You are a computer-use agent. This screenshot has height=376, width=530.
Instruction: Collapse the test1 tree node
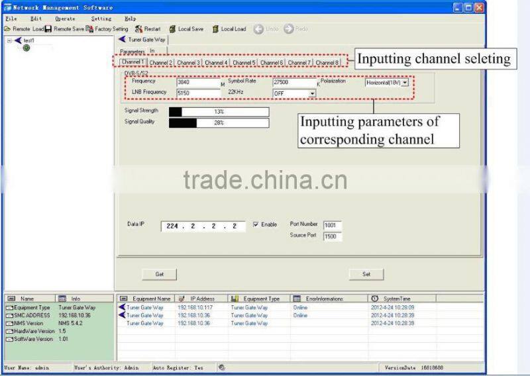click(x=9, y=40)
